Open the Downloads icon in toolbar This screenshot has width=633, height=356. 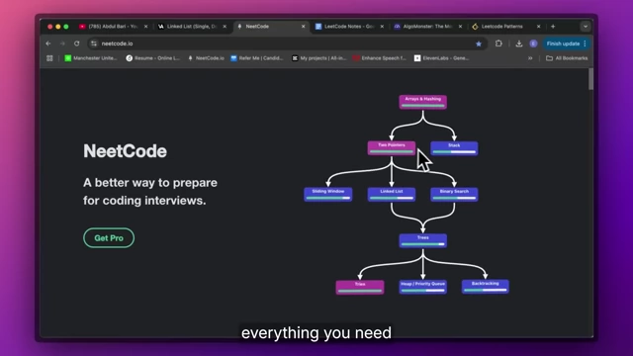(518, 44)
